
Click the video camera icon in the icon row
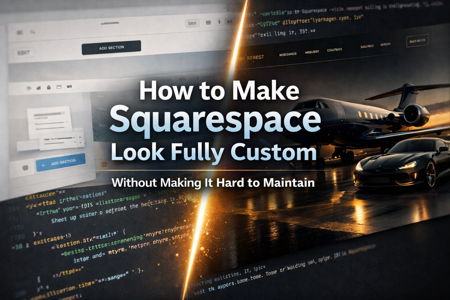pos(69,87)
